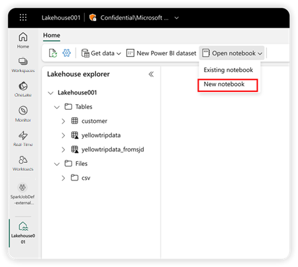
Task: Click the Lakehouse explorer heading
Action: coord(78,74)
